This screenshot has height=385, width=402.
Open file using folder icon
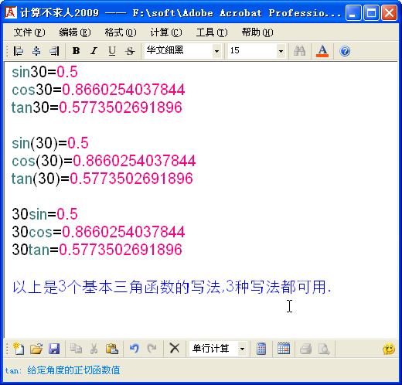coord(36,349)
